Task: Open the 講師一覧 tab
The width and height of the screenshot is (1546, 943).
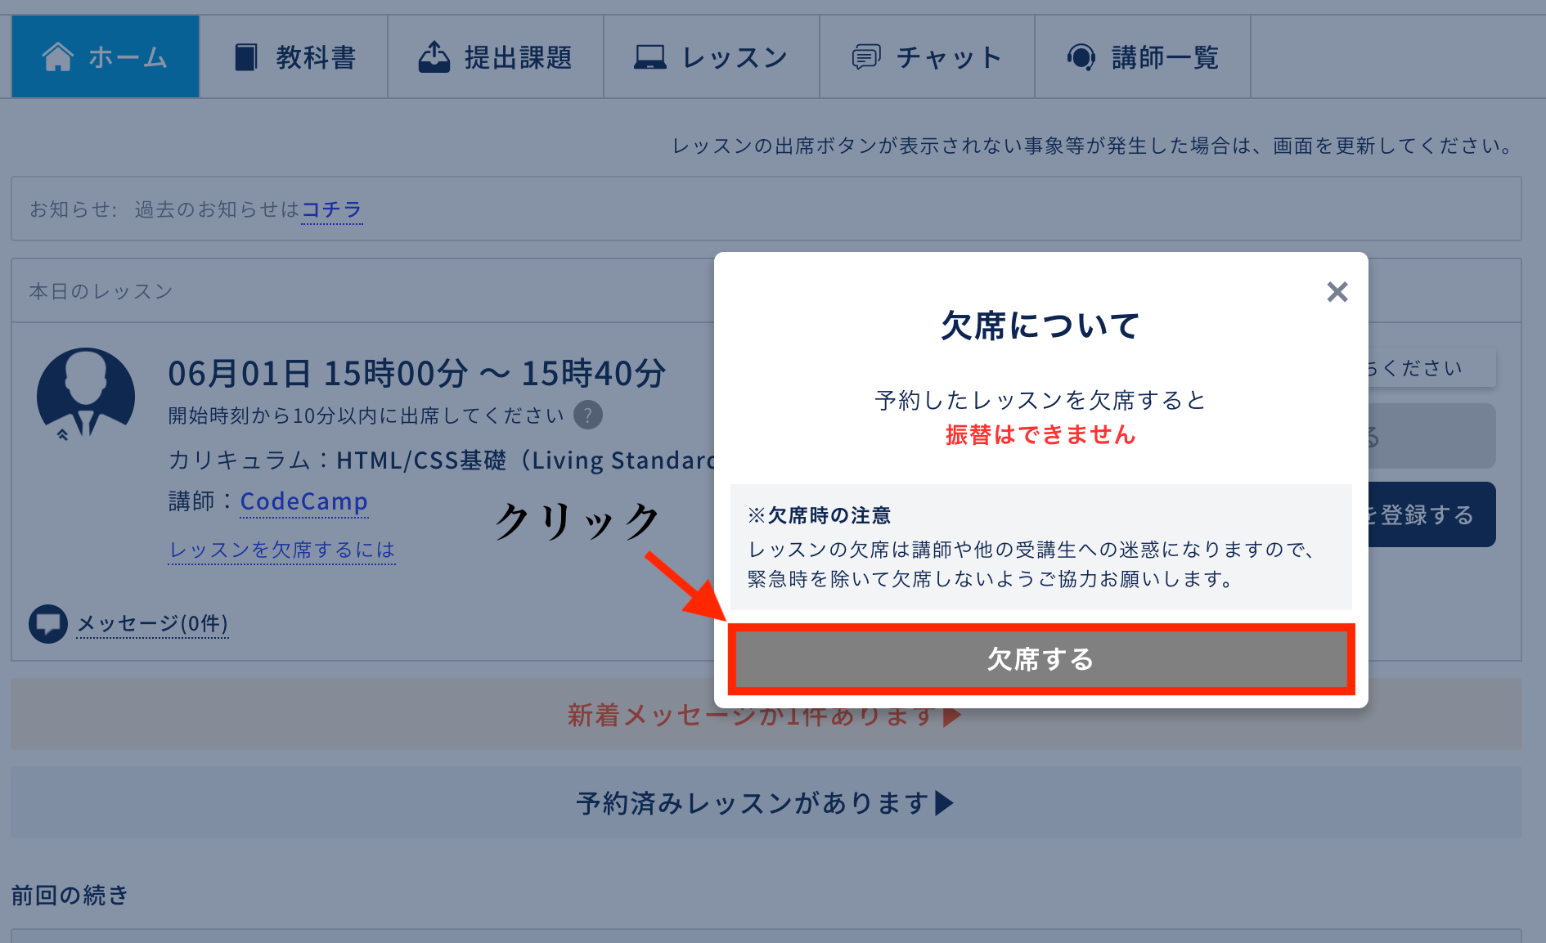Action: (1143, 56)
